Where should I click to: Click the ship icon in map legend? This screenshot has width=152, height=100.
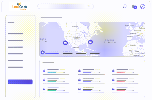(43, 52)
